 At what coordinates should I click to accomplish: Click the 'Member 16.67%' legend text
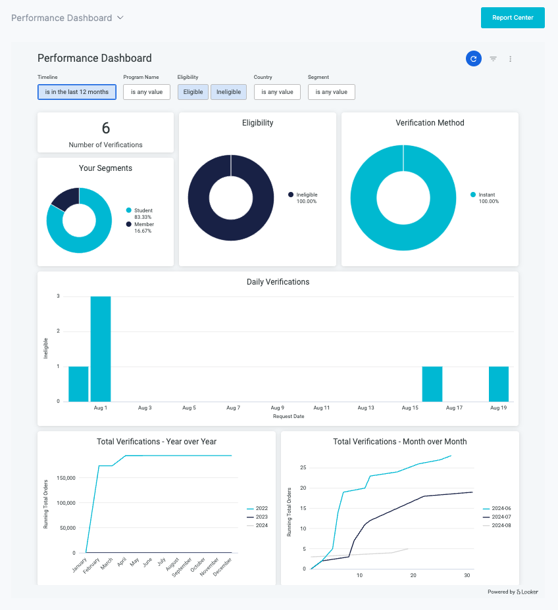coord(144,227)
